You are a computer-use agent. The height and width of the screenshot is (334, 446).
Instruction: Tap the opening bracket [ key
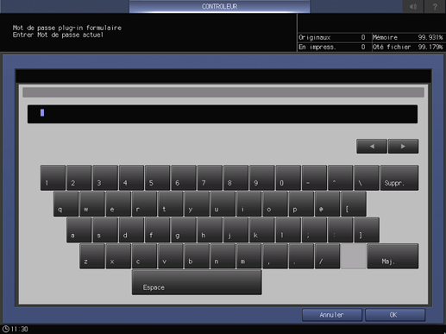click(354, 204)
